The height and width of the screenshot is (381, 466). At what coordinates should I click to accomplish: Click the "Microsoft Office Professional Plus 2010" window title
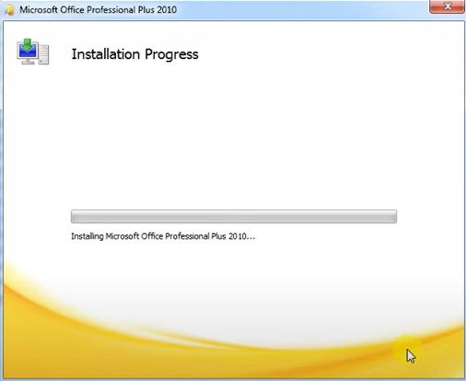click(98, 9)
